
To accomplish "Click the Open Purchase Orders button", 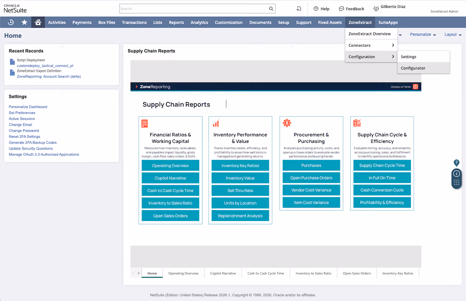I will click(311, 178).
